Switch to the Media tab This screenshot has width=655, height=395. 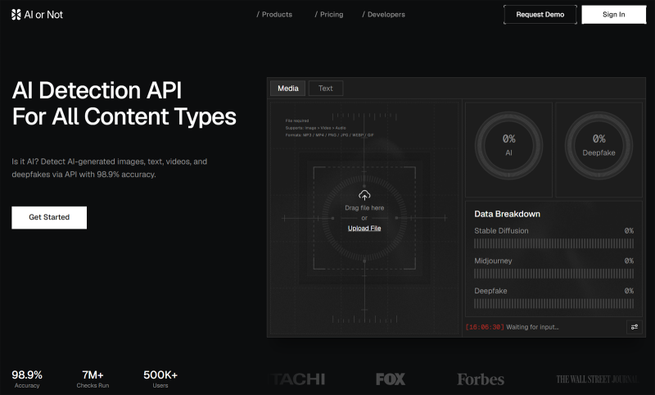pyautogui.click(x=288, y=89)
